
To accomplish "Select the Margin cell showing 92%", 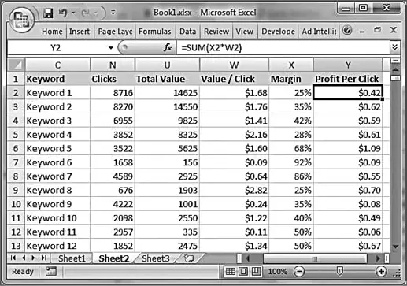I will (291, 162).
